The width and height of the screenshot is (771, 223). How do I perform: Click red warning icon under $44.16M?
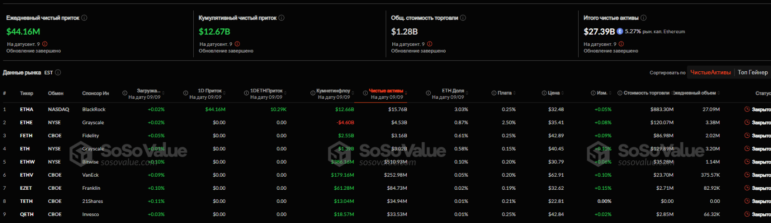(x=45, y=44)
